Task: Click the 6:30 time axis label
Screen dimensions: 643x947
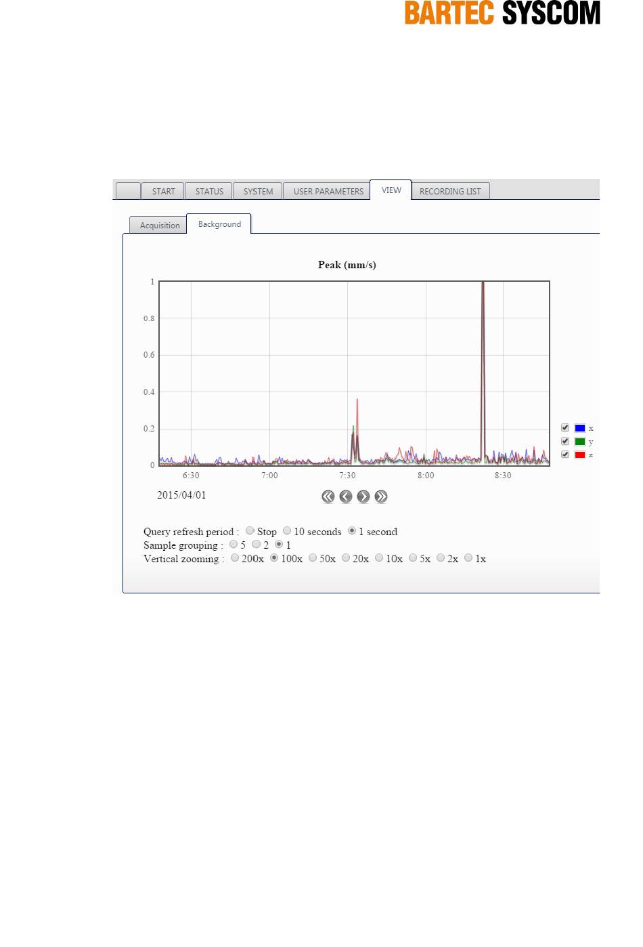Action: coord(191,476)
